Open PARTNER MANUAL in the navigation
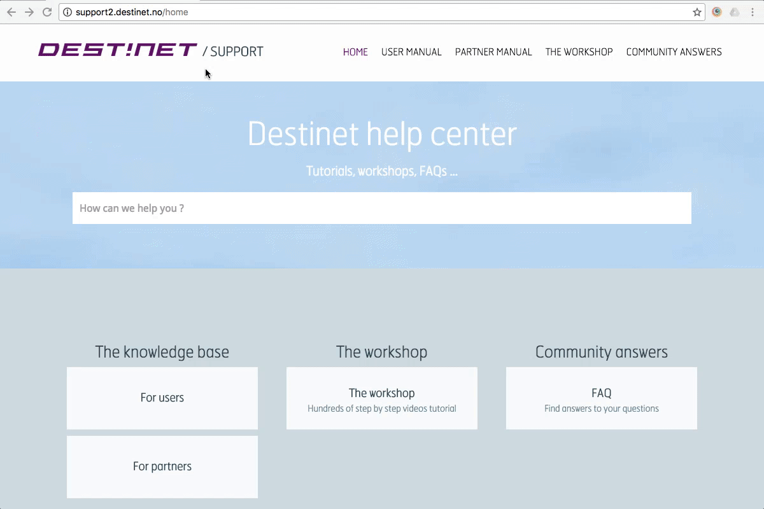Screen dimensions: 764x509 coord(493,52)
